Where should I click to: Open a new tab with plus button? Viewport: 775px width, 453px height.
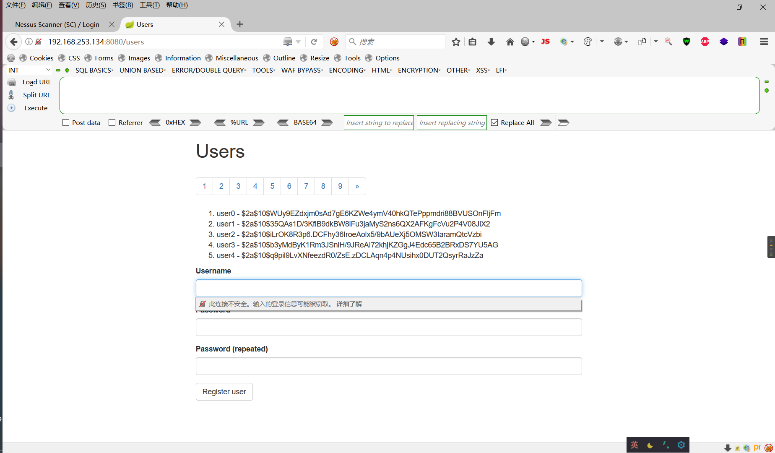point(240,24)
